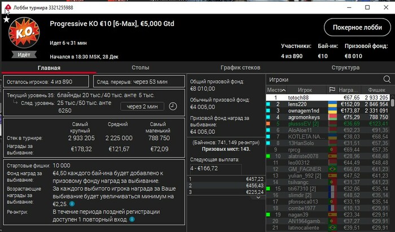Select player GM_FAGNER row
The image size is (395, 232).
(328, 169)
